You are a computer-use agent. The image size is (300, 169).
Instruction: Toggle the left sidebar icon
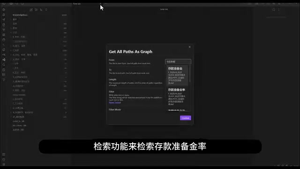click(x=4, y=4)
